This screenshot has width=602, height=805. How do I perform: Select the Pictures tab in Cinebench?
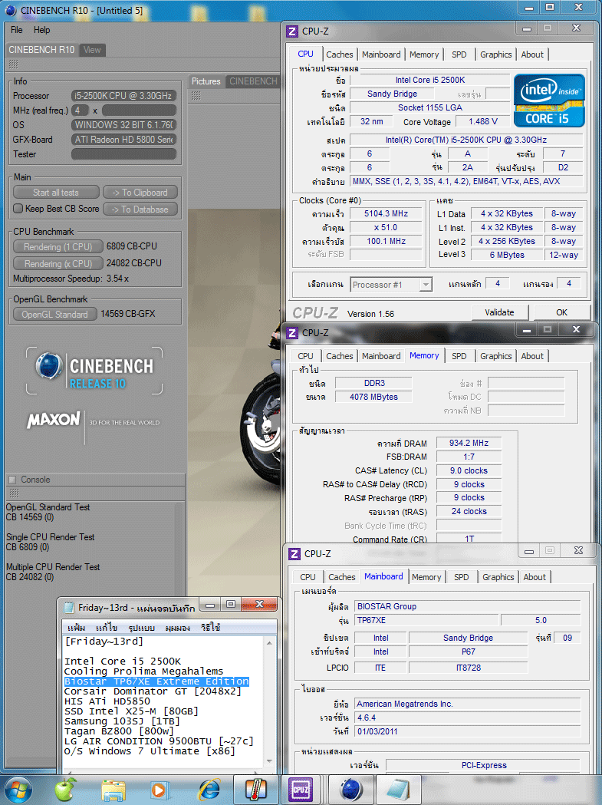point(206,81)
